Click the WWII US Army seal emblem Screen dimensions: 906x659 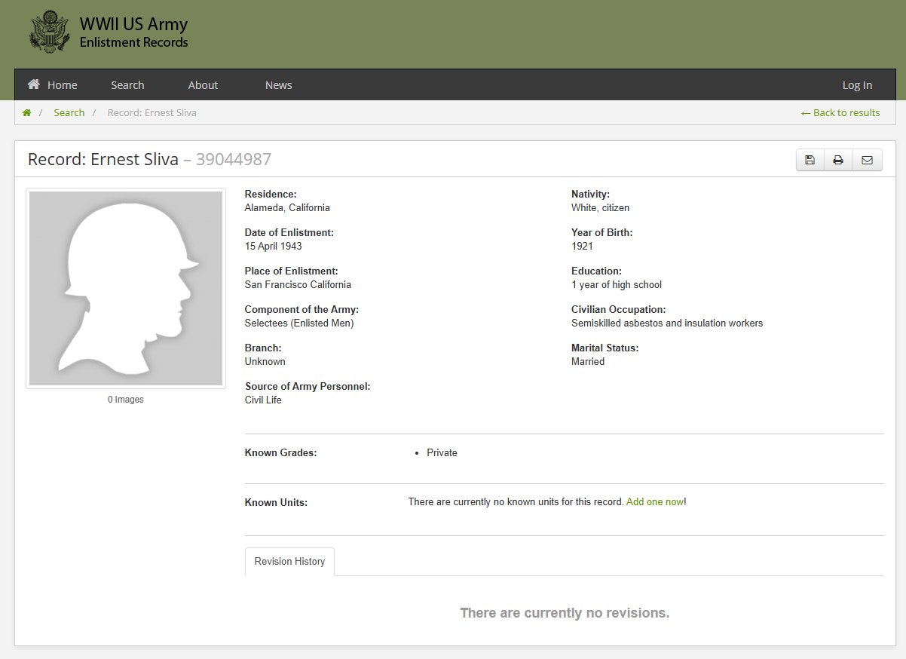49,31
